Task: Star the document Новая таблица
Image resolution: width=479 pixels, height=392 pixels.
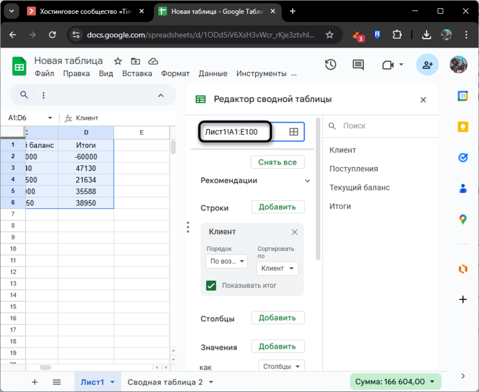Action: (117, 61)
